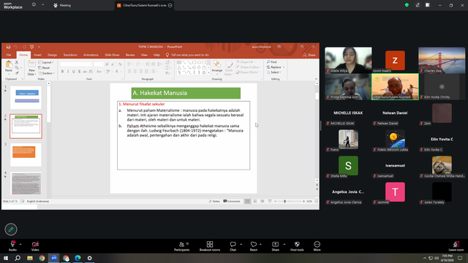Start sharing via the Share button
The height and width of the screenshot is (263, 468).
(x=275, y=246)
